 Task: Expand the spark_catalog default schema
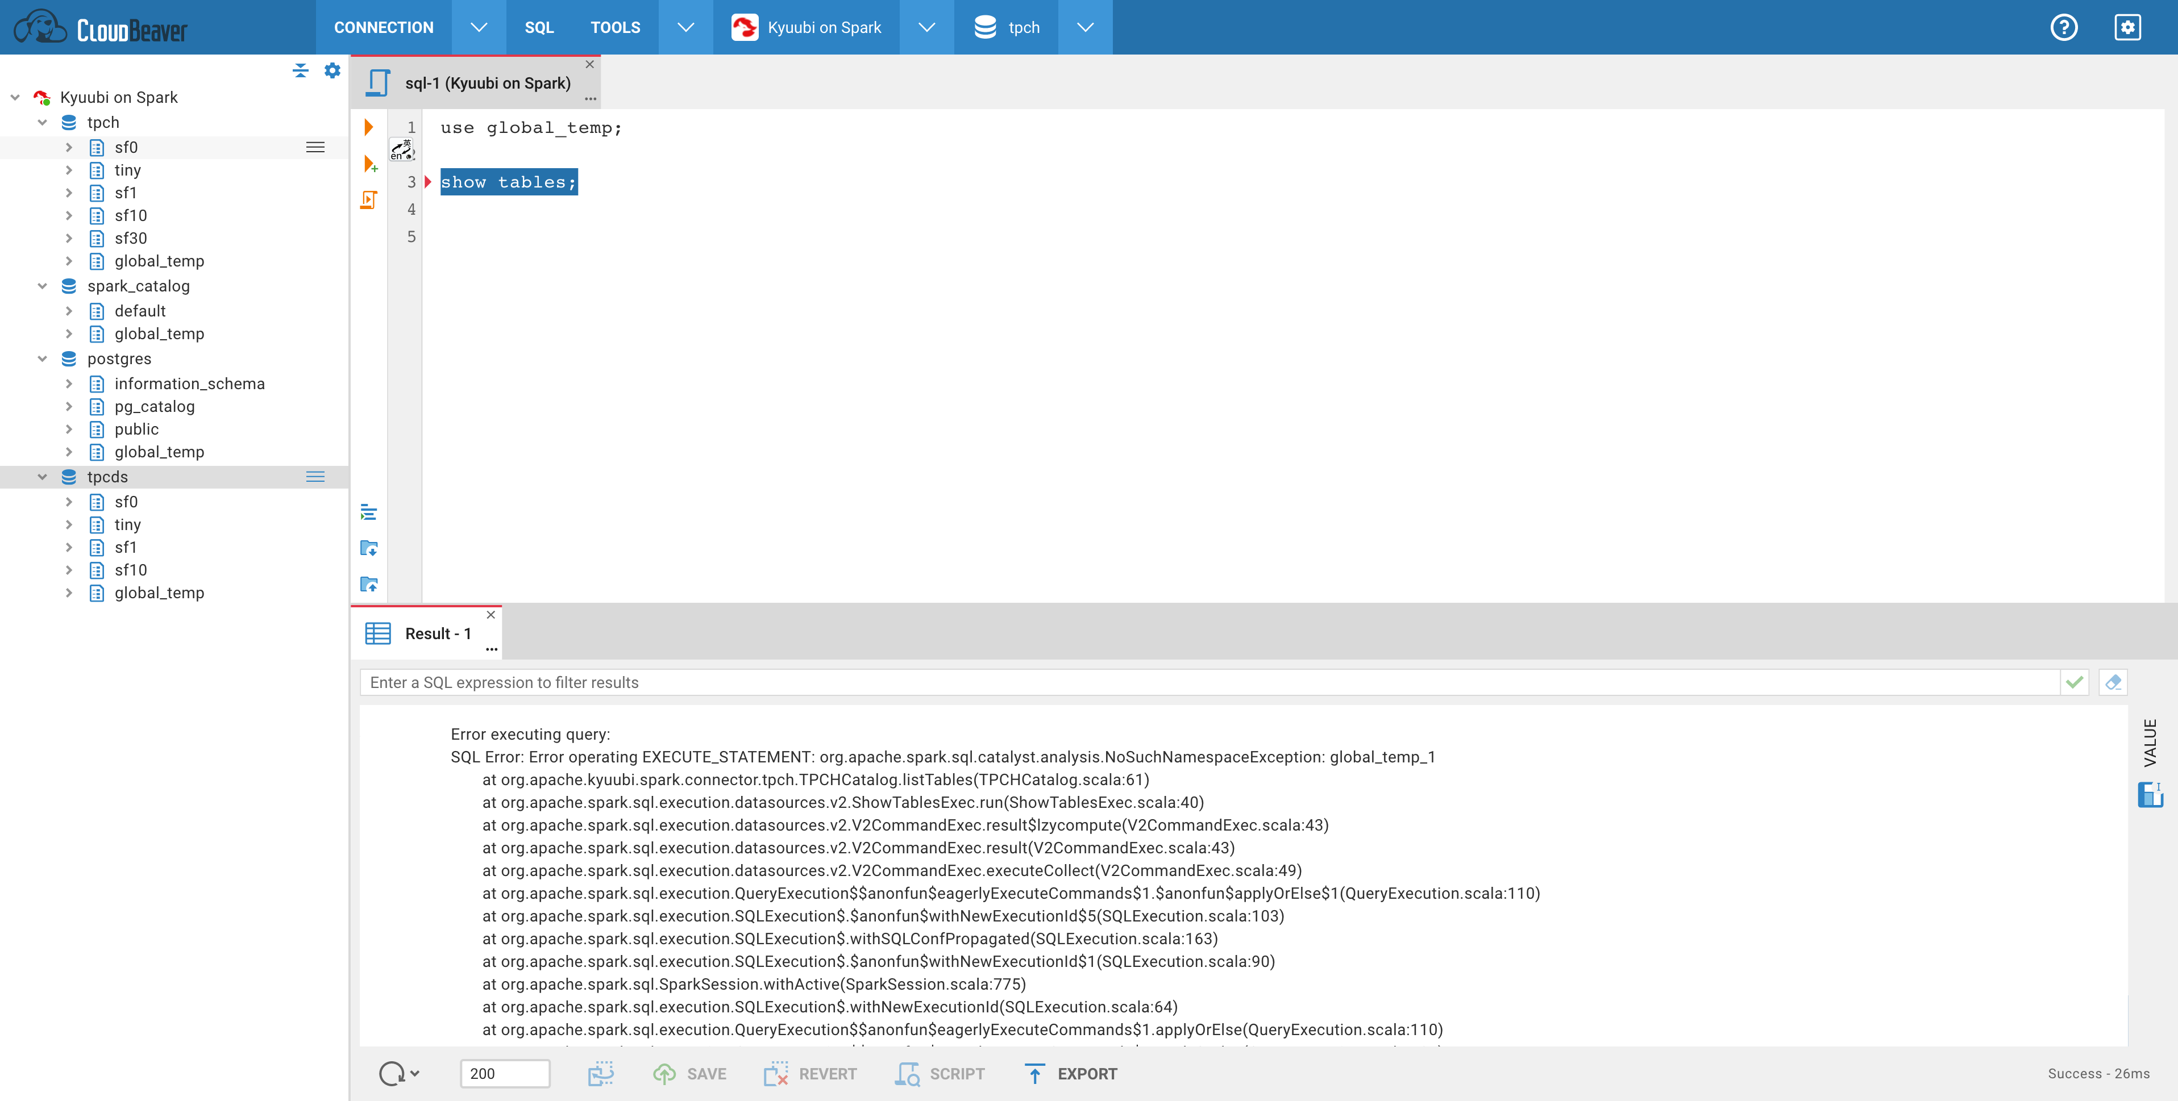pyautogui.click(x=69, y=311)
